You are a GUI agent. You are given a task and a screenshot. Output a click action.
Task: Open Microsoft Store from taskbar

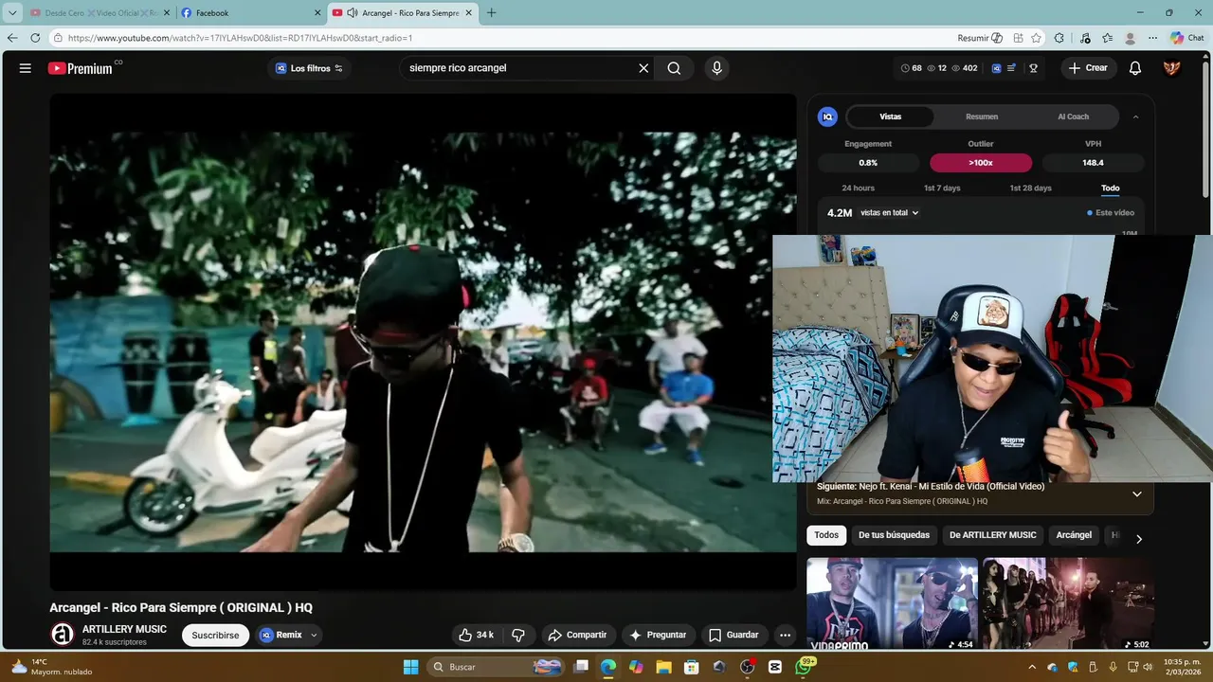pos(692,667)
